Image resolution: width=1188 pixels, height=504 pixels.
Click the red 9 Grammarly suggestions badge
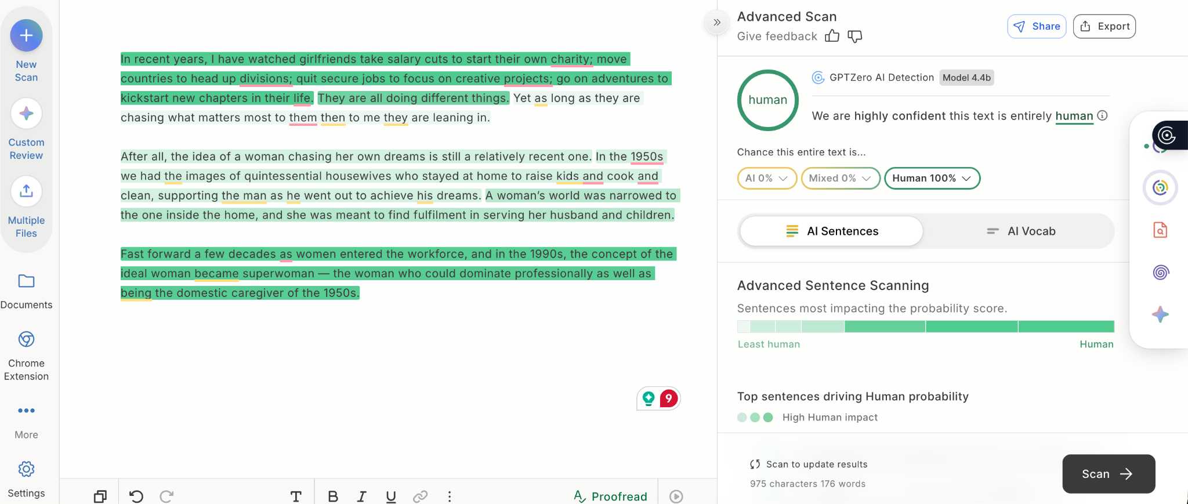[x=669, y=398]
